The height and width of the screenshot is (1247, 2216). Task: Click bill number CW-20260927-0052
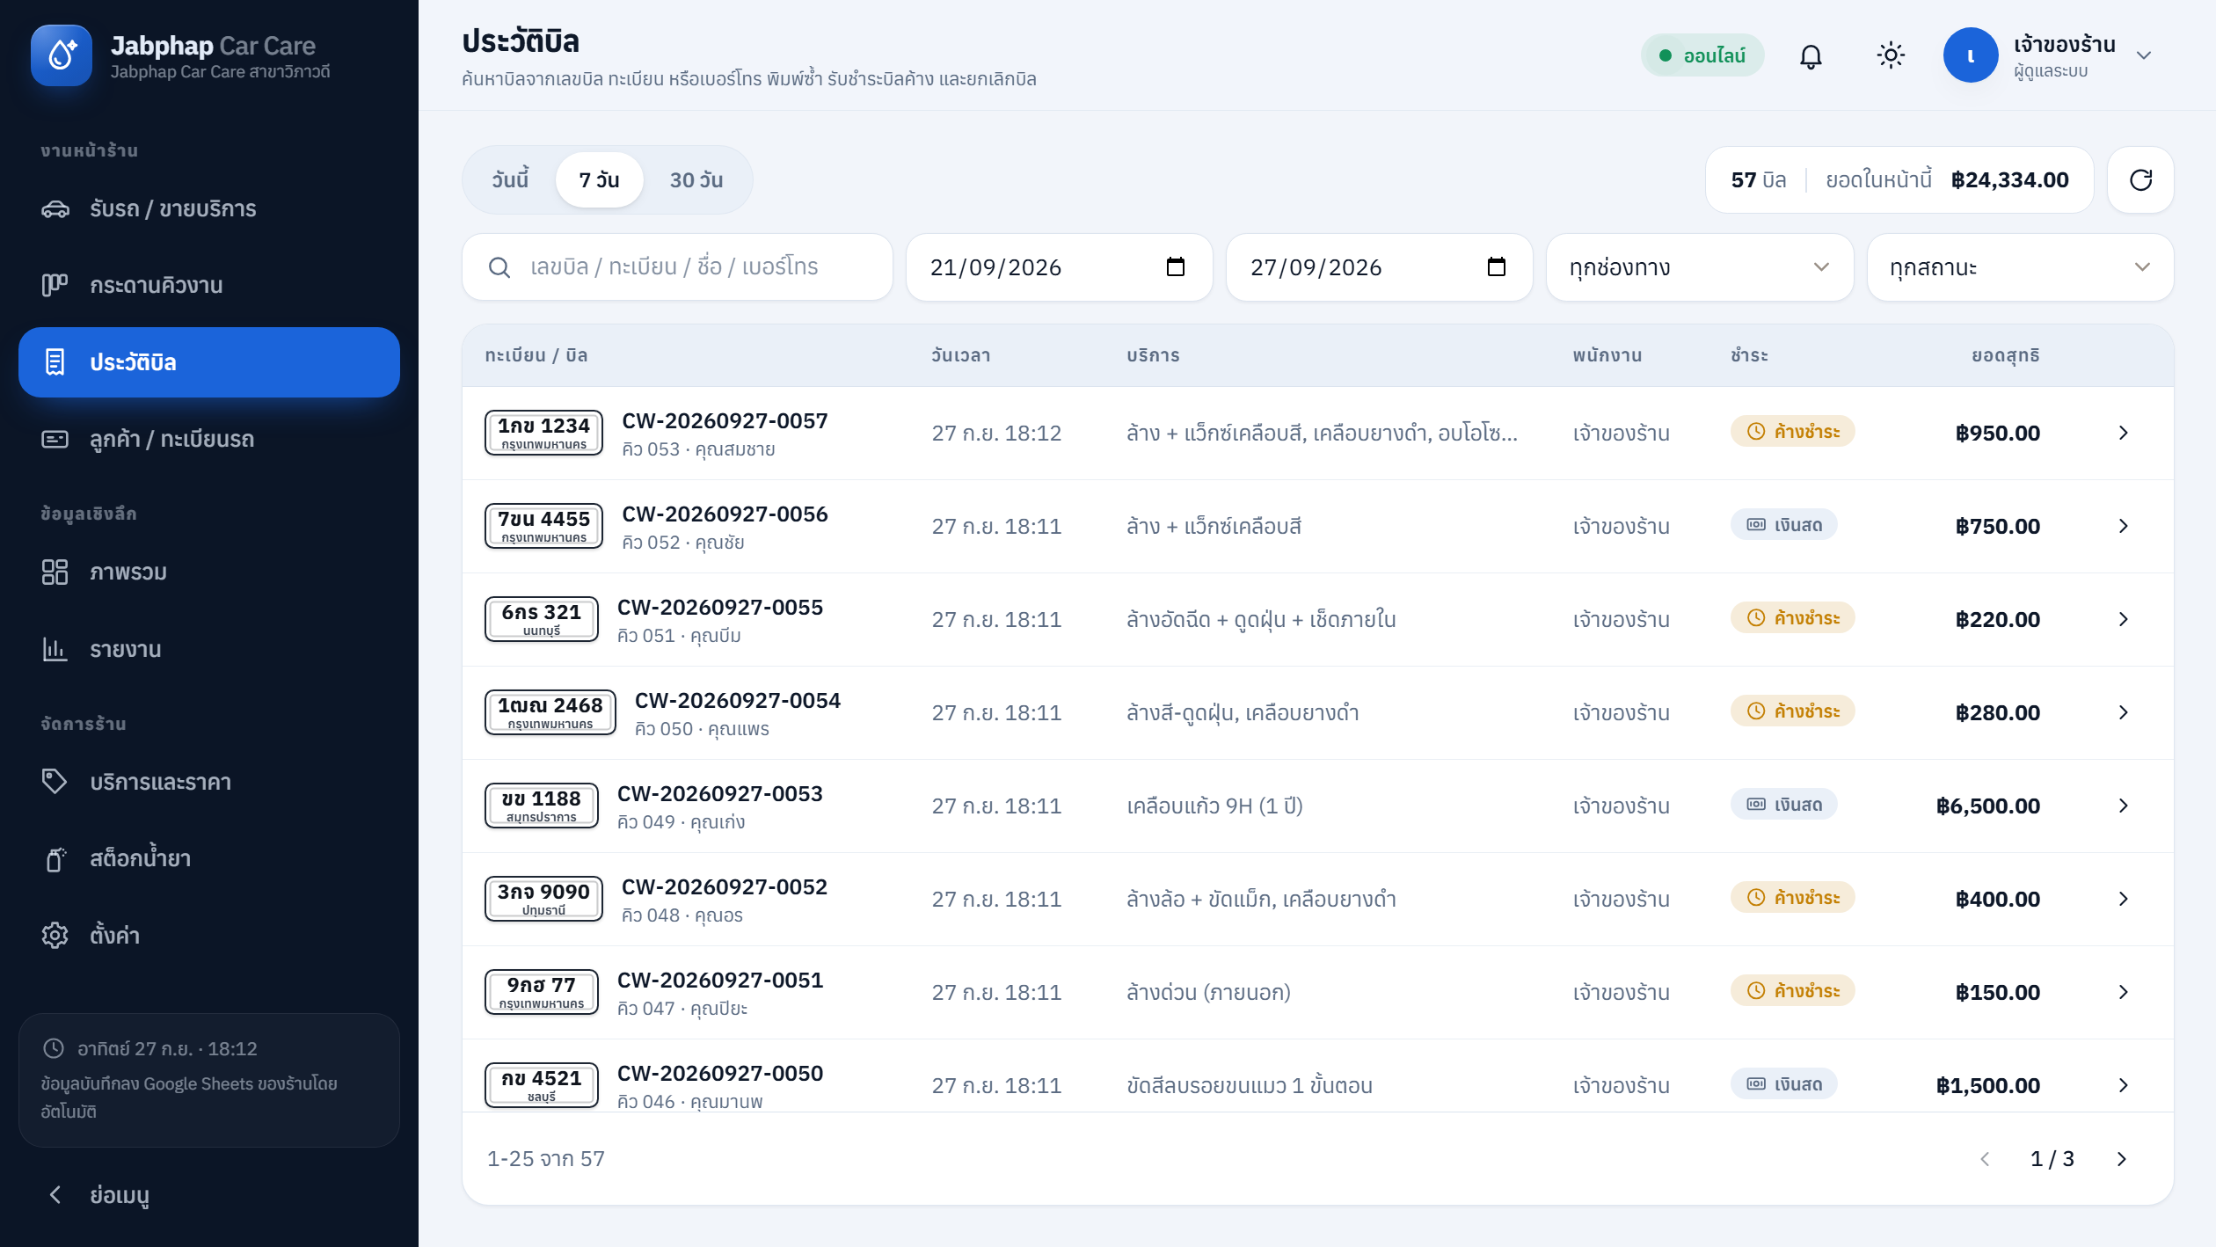point(724,886)
